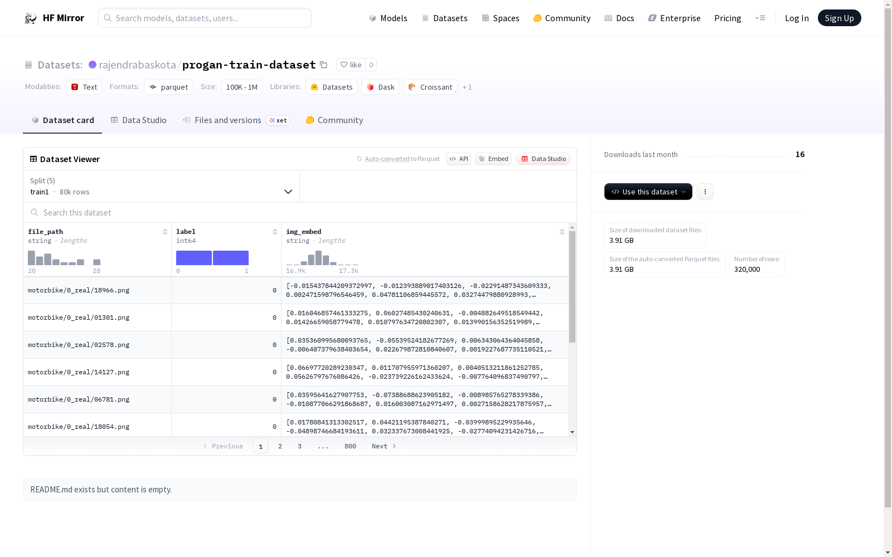Select current page 1 button
Image resolution: width=892 pixels, height=557 pixels.
tap(260, 446)
